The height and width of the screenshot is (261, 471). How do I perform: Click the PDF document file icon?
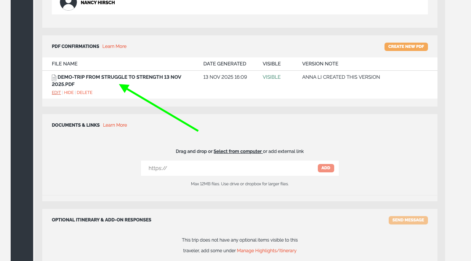[x=54, y=77]
